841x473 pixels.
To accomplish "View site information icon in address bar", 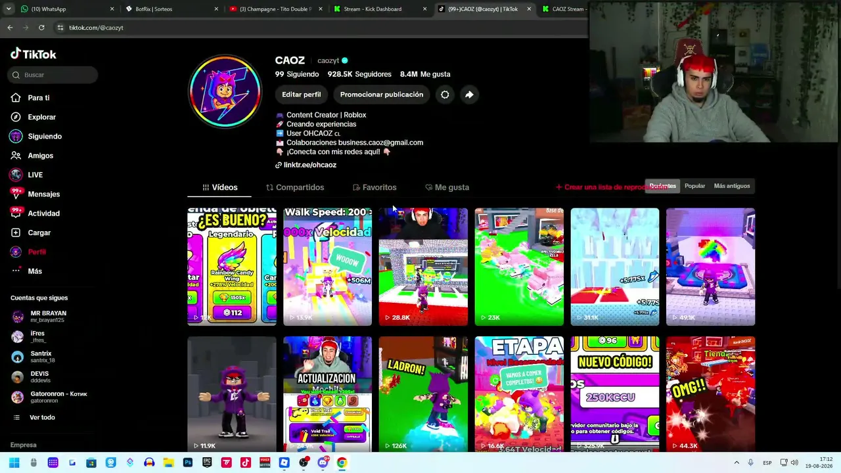I will pos(60,28).
